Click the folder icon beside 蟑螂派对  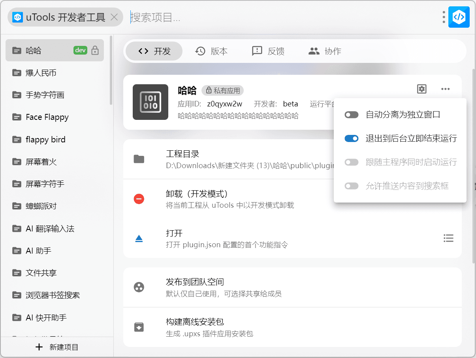click(x=17, y=206)
